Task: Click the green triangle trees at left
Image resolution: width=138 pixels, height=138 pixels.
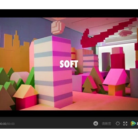Action: (7, 80)
